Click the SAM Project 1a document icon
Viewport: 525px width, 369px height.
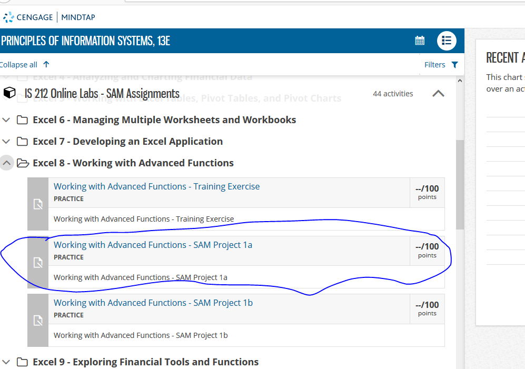point(38,263)
